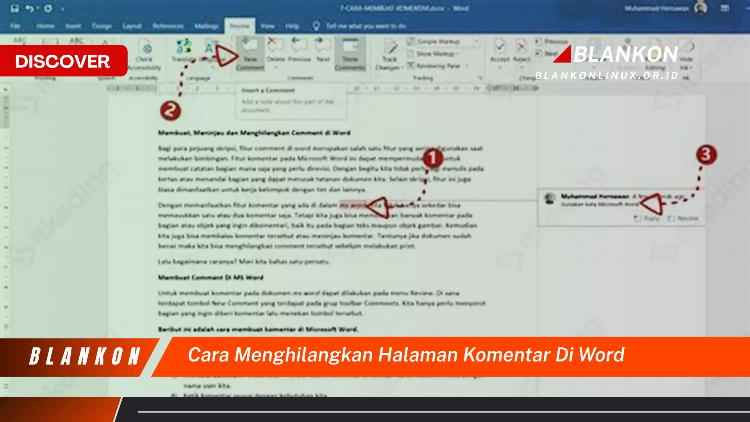Image resolution: width=750 pixels, height=422 pixels.
Task: Go to Next comment icon
Action: (323, 44)
